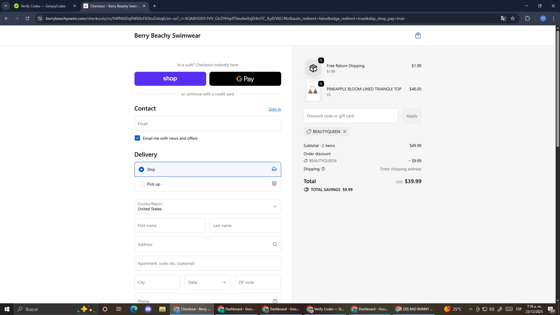This screenshot has width=560, height=315.
Task: Close the Verify Codes tab
Action: click(x=74, y=6)
